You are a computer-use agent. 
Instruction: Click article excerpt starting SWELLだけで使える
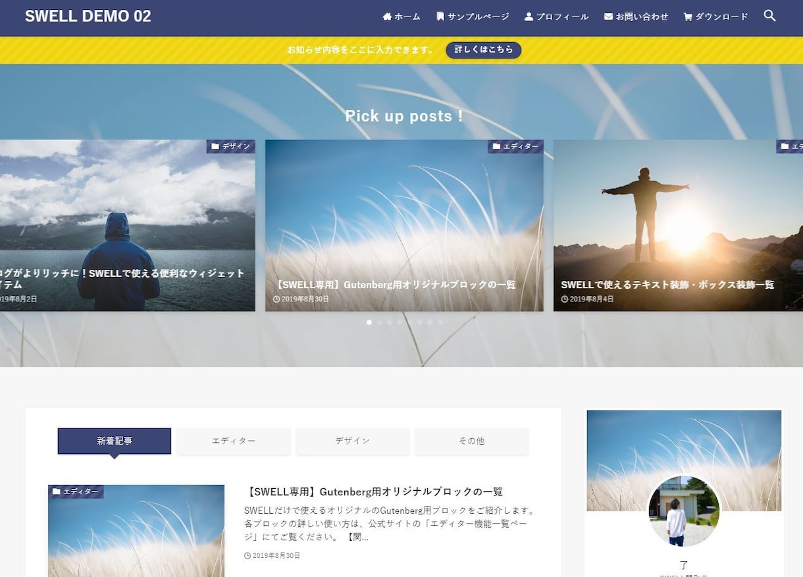[390, 524]
